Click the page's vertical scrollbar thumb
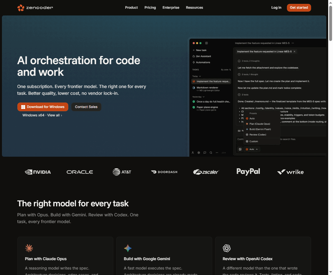Image resolution: width=333 pixels, height=275 pixels. (330, 24)
